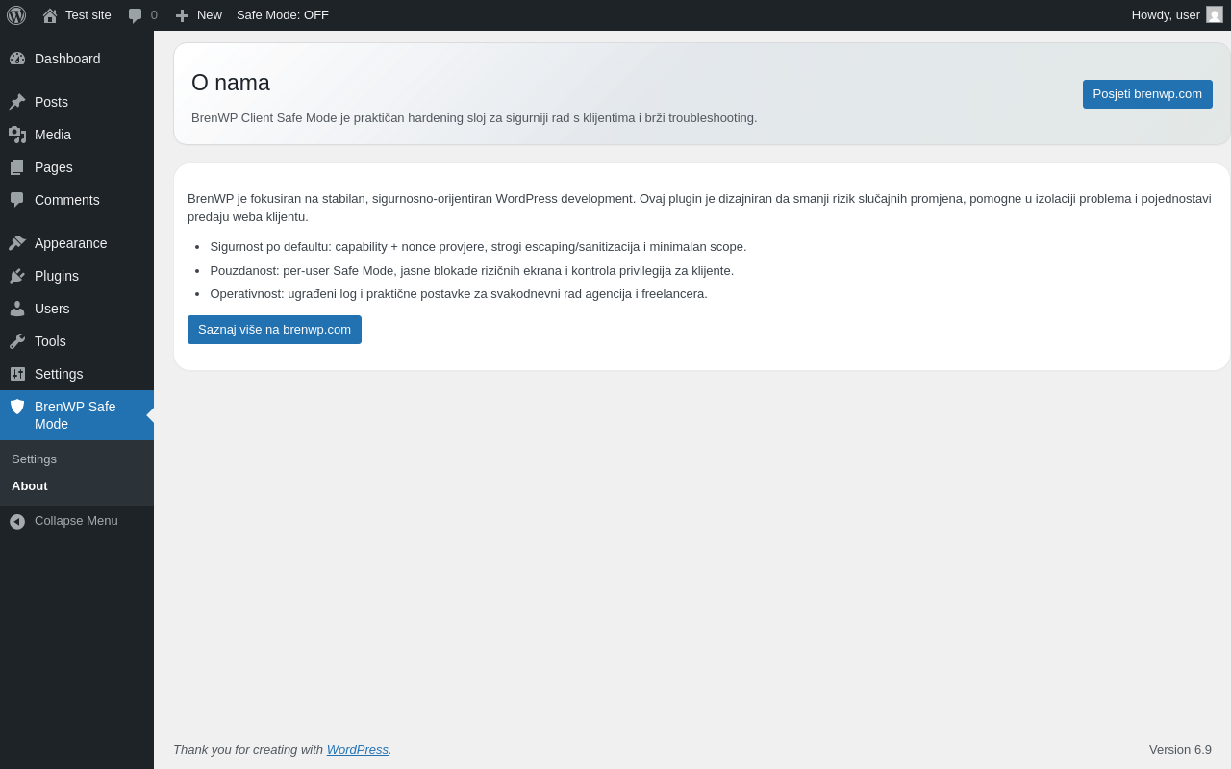The width and height of the screenshot is (1231, 769).
Task: Click the BrenWP Safe Mode shield icon
Action: tap(17, 407)
